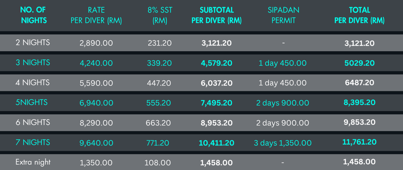Select the "TOTAL PER DIVER (RM)" header
The image size is (403, 170).
(x=359, y=15)
